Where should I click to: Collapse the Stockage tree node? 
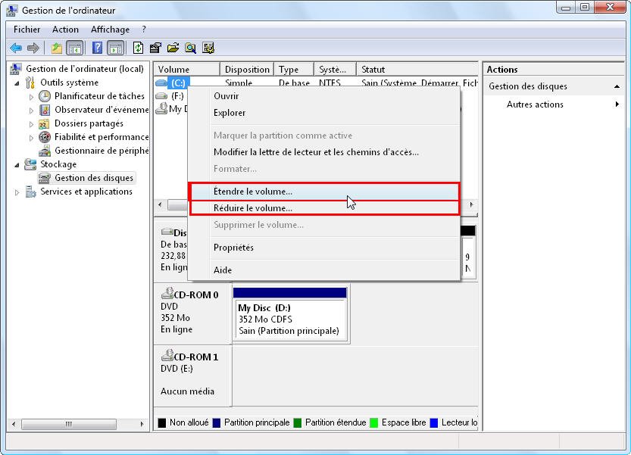tap(17, 165)
